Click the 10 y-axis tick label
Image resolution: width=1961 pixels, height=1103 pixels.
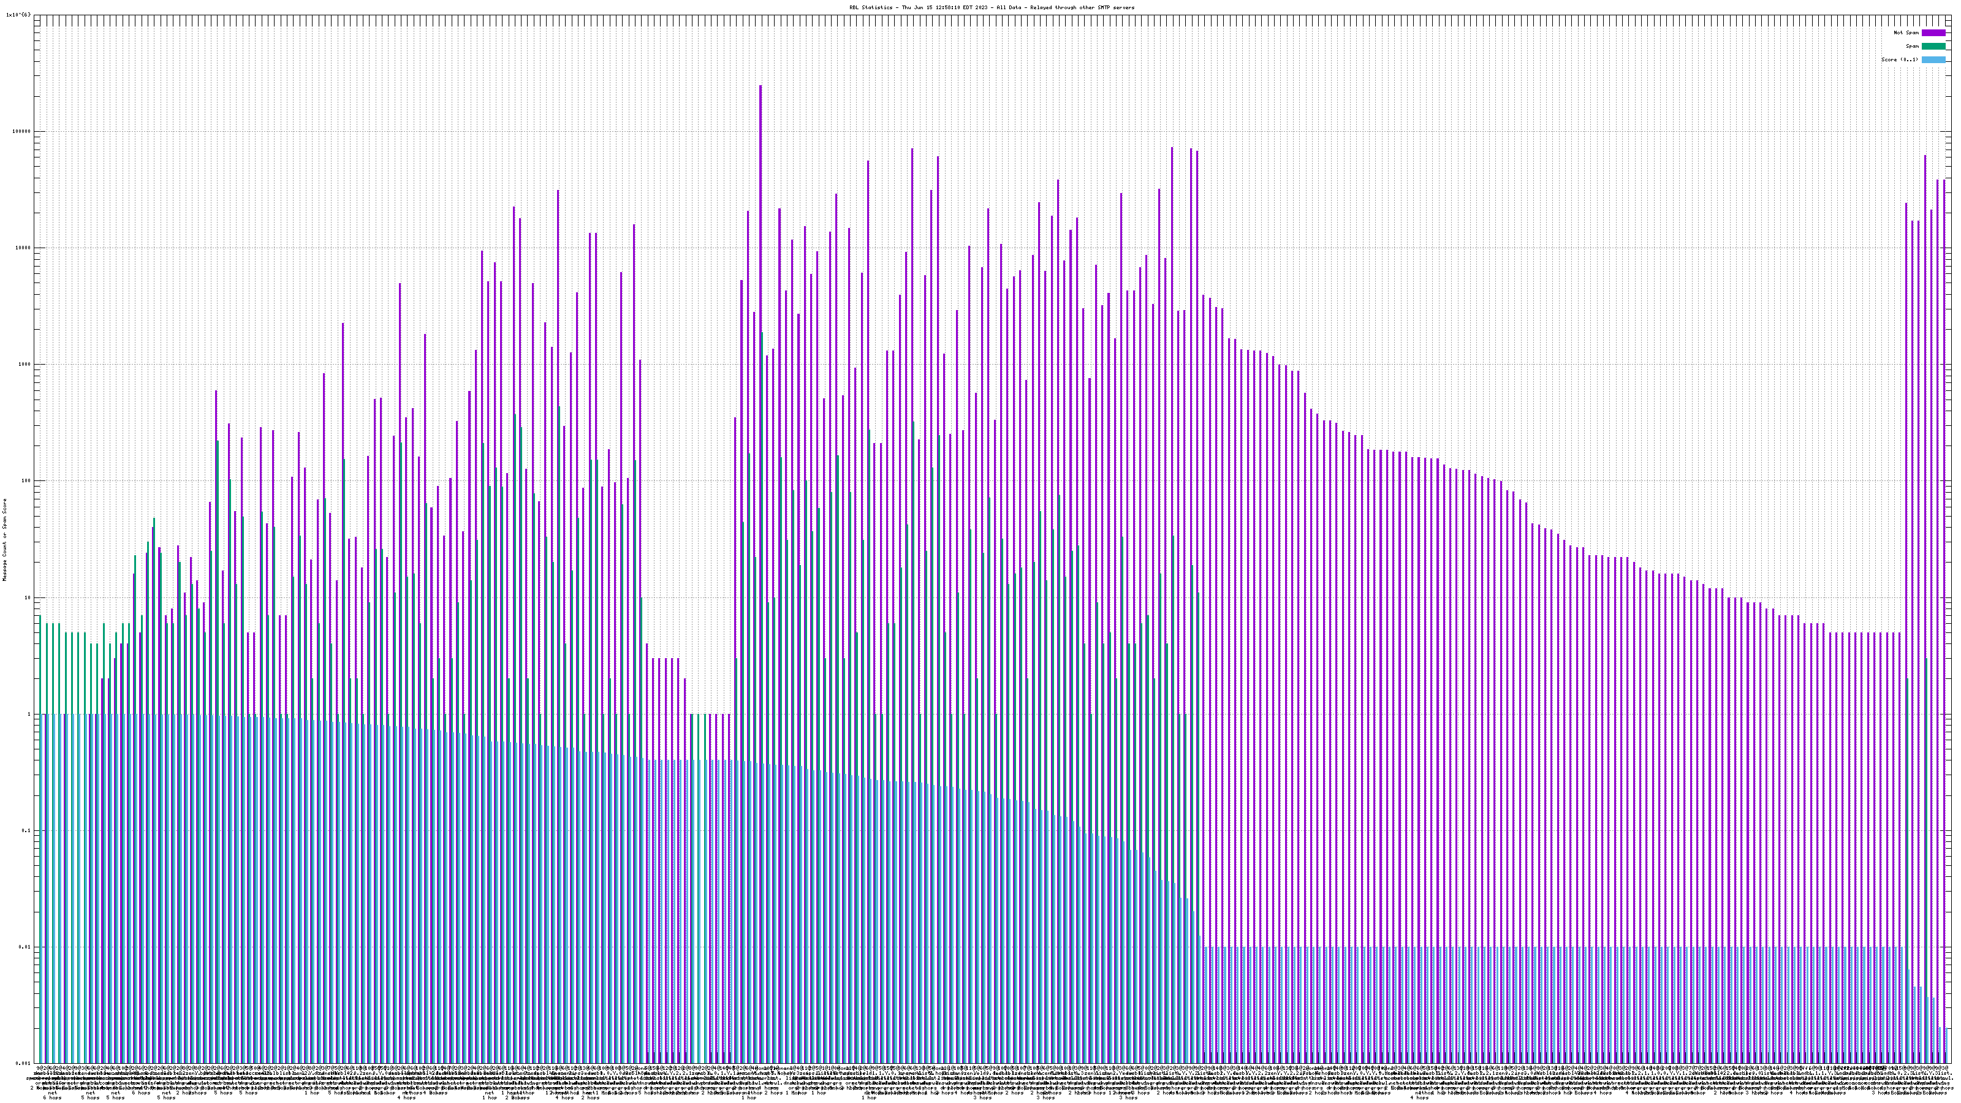pos(28,597)
